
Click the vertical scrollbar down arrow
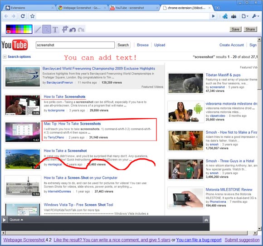(x=259, y=228)
